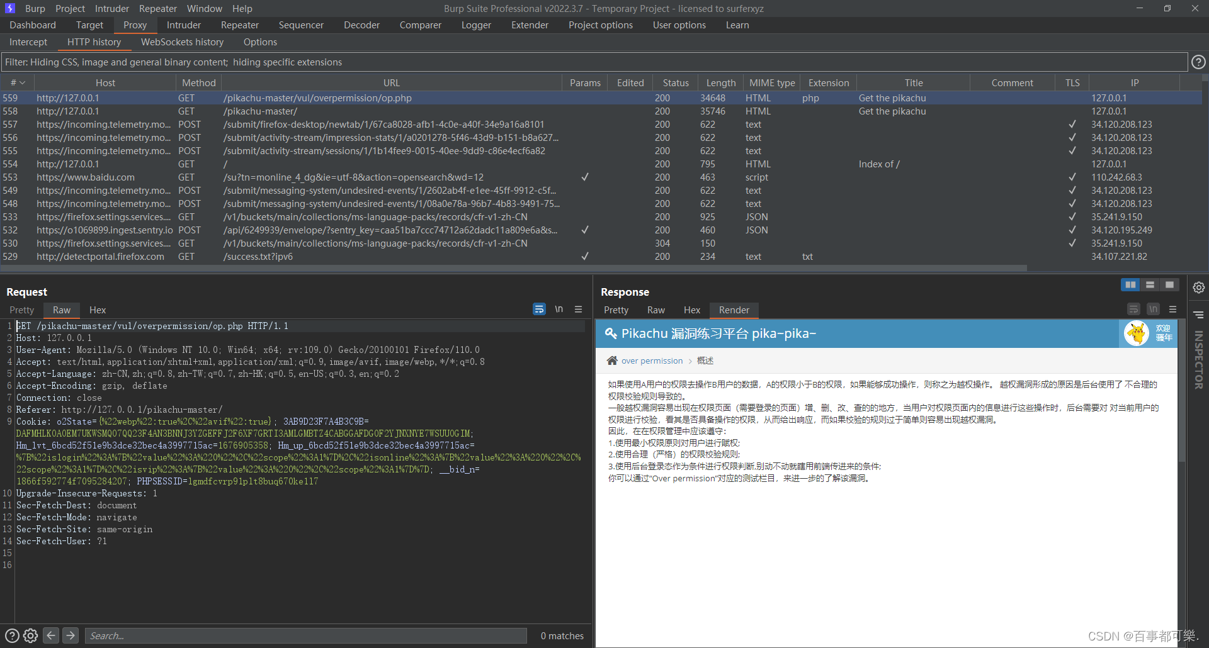Viewport: 1209px width, 648px height.
Task: Open the Learn tab
Action: [x=737, y=25]
